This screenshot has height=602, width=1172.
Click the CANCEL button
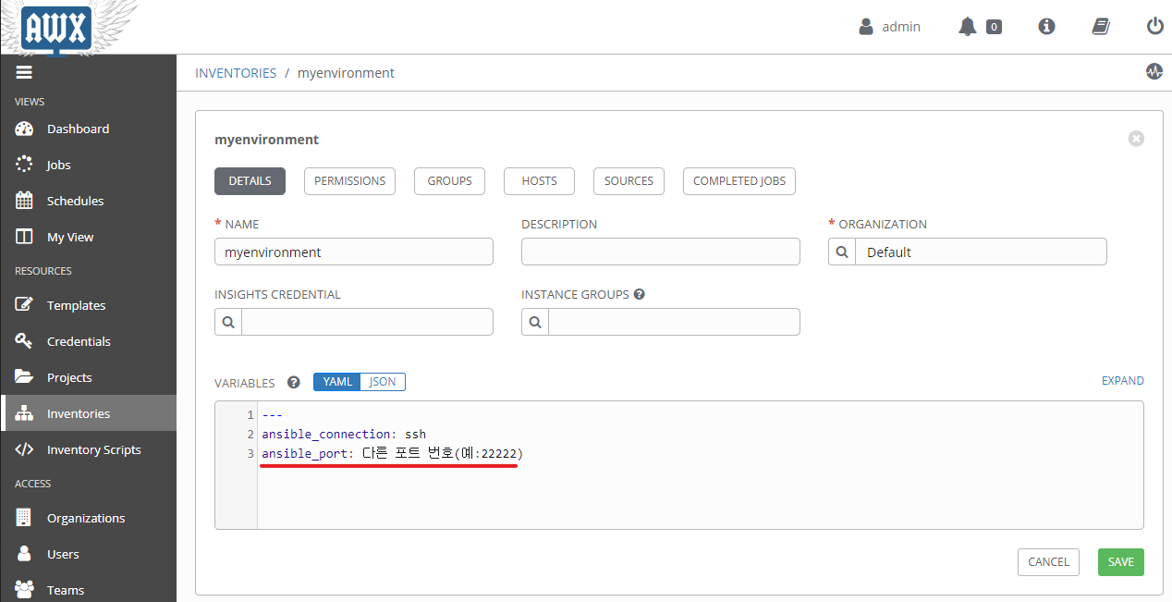tap(1048, 562)
